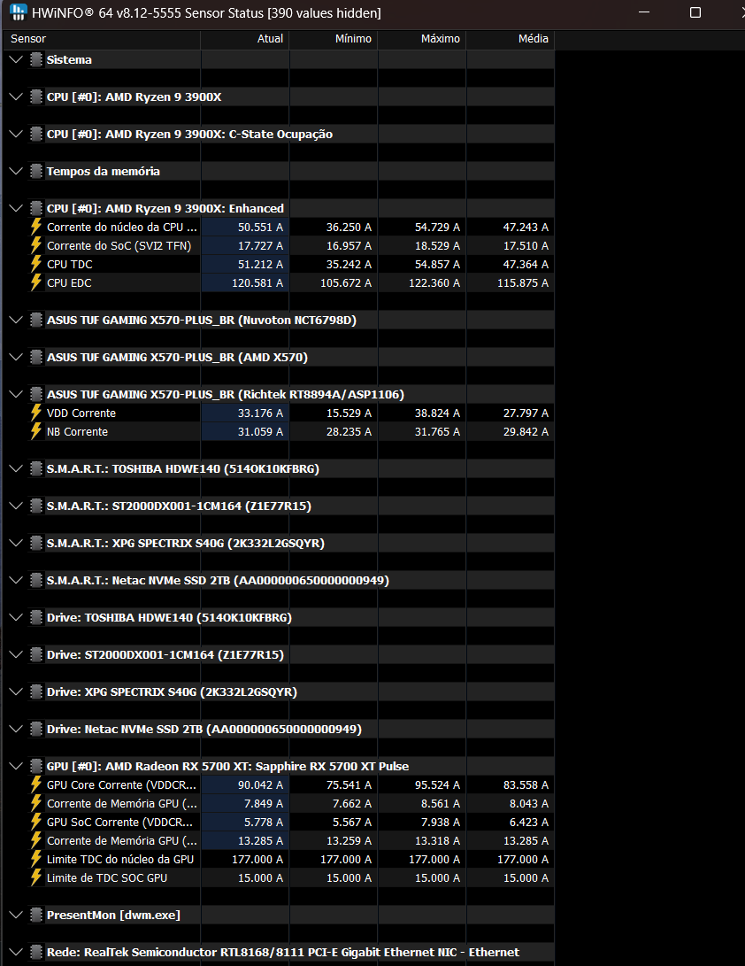Minimize the HWiNFO Sensor Status window
This screenshot has height=966, width=745.
[644, 12]
